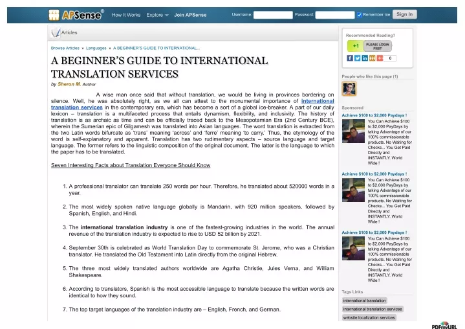465x329 pixels.
Task: Toggle the Remember me checkbox
Action: click(360, 15)
